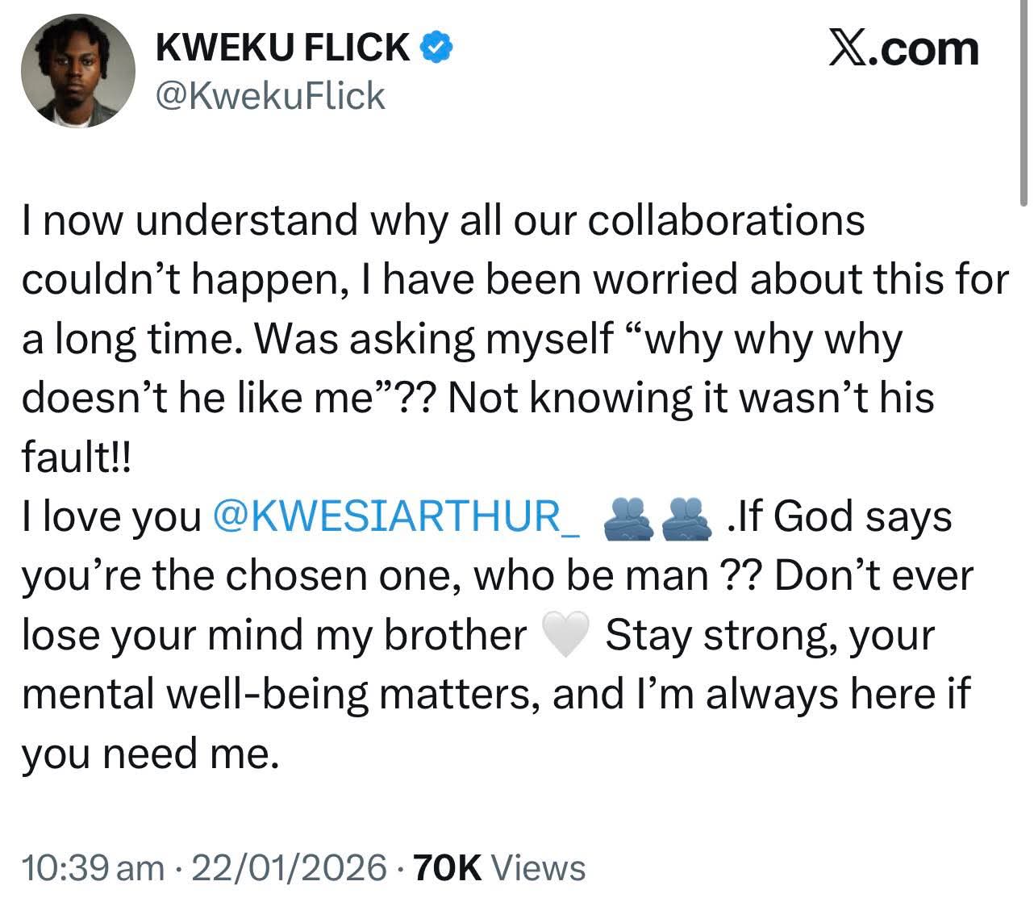Image resolution: width=1034 pixels, height=919 pixels.
Task: Click the "Stay strong, your" phrase
Action: (x=769, y=636)
